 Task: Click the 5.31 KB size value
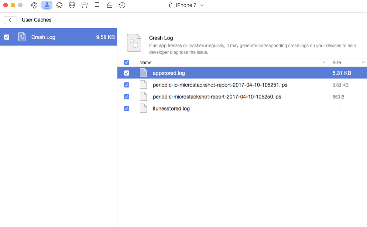pos(342,73)
